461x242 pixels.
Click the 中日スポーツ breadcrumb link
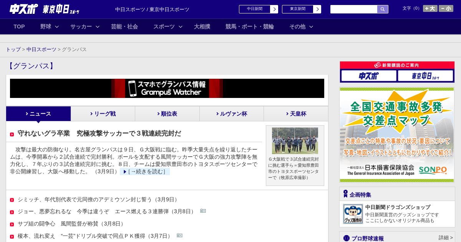pyautogui.click(x=41, y=50)
